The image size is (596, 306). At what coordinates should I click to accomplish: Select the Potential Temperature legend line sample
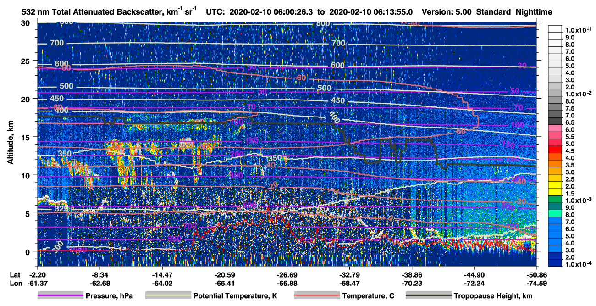pyautogui.click(x=167, y=296)
